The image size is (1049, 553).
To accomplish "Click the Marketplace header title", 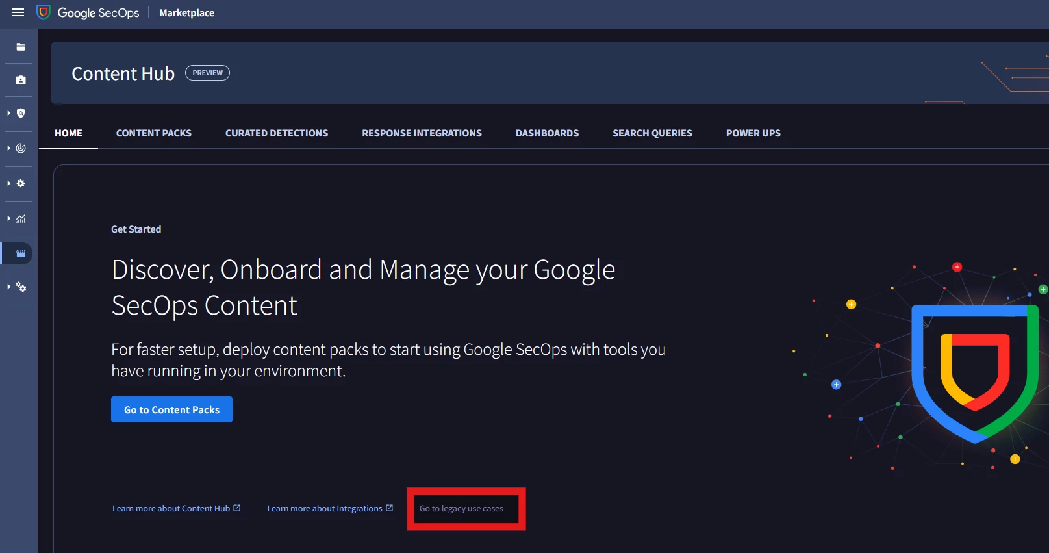I will (186, 13).
